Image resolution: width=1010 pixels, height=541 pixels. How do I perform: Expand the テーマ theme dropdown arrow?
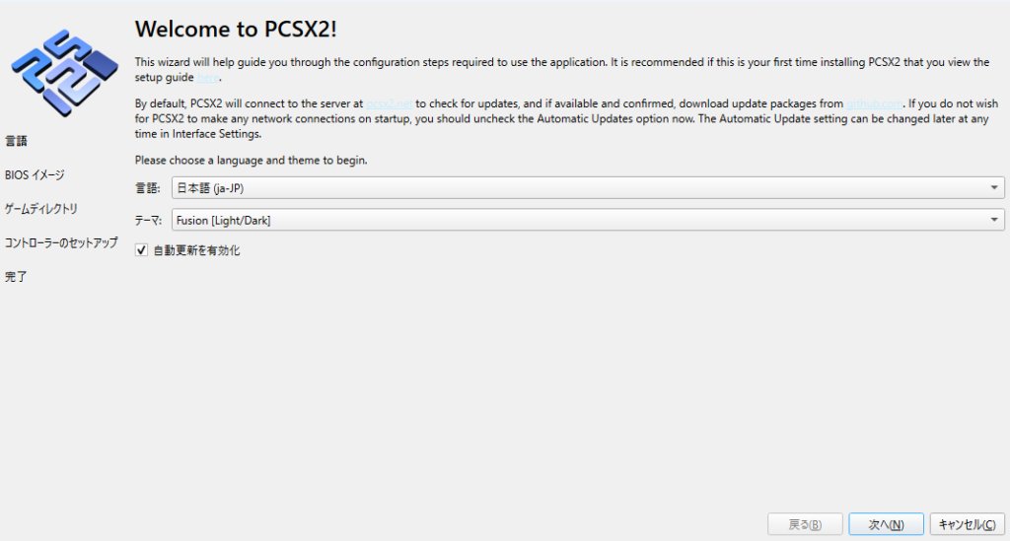994,220
